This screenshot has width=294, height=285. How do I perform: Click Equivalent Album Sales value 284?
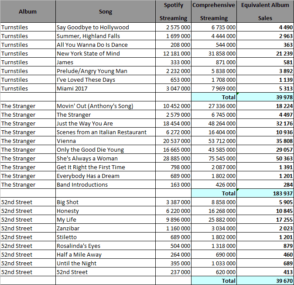point(265,184)
